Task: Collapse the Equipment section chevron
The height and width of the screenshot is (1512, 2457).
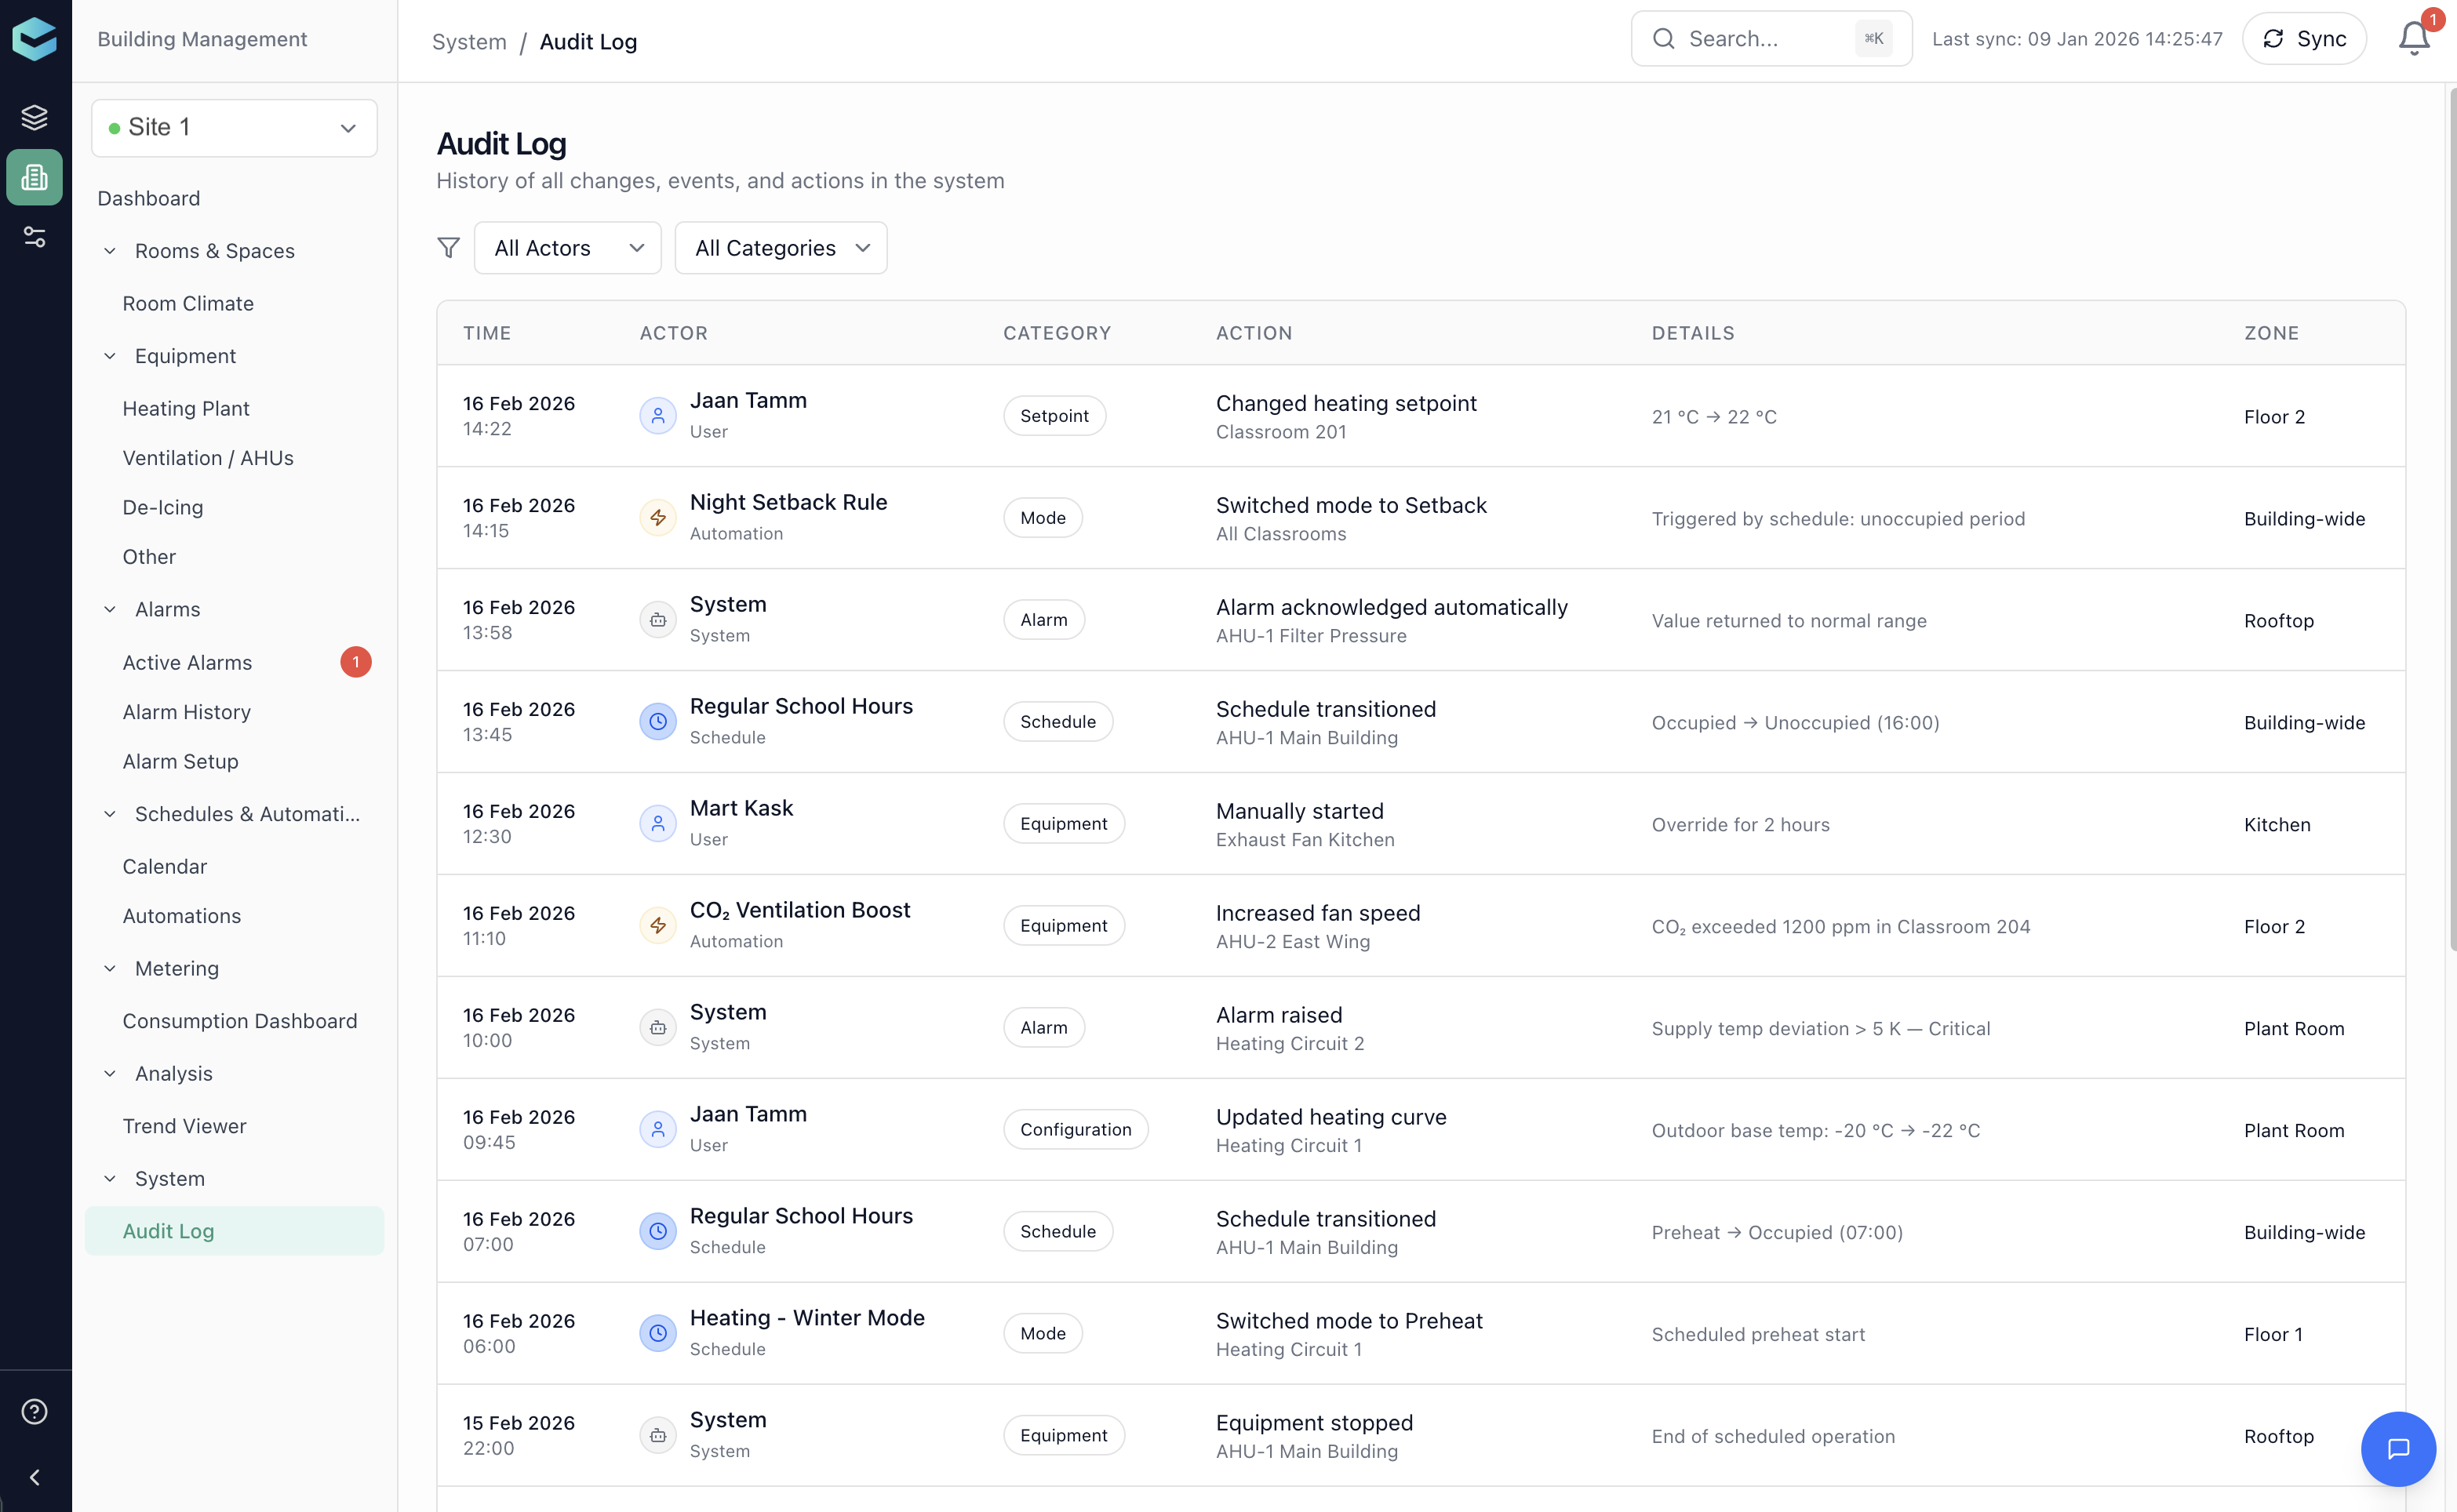Action: coord(110,356)
